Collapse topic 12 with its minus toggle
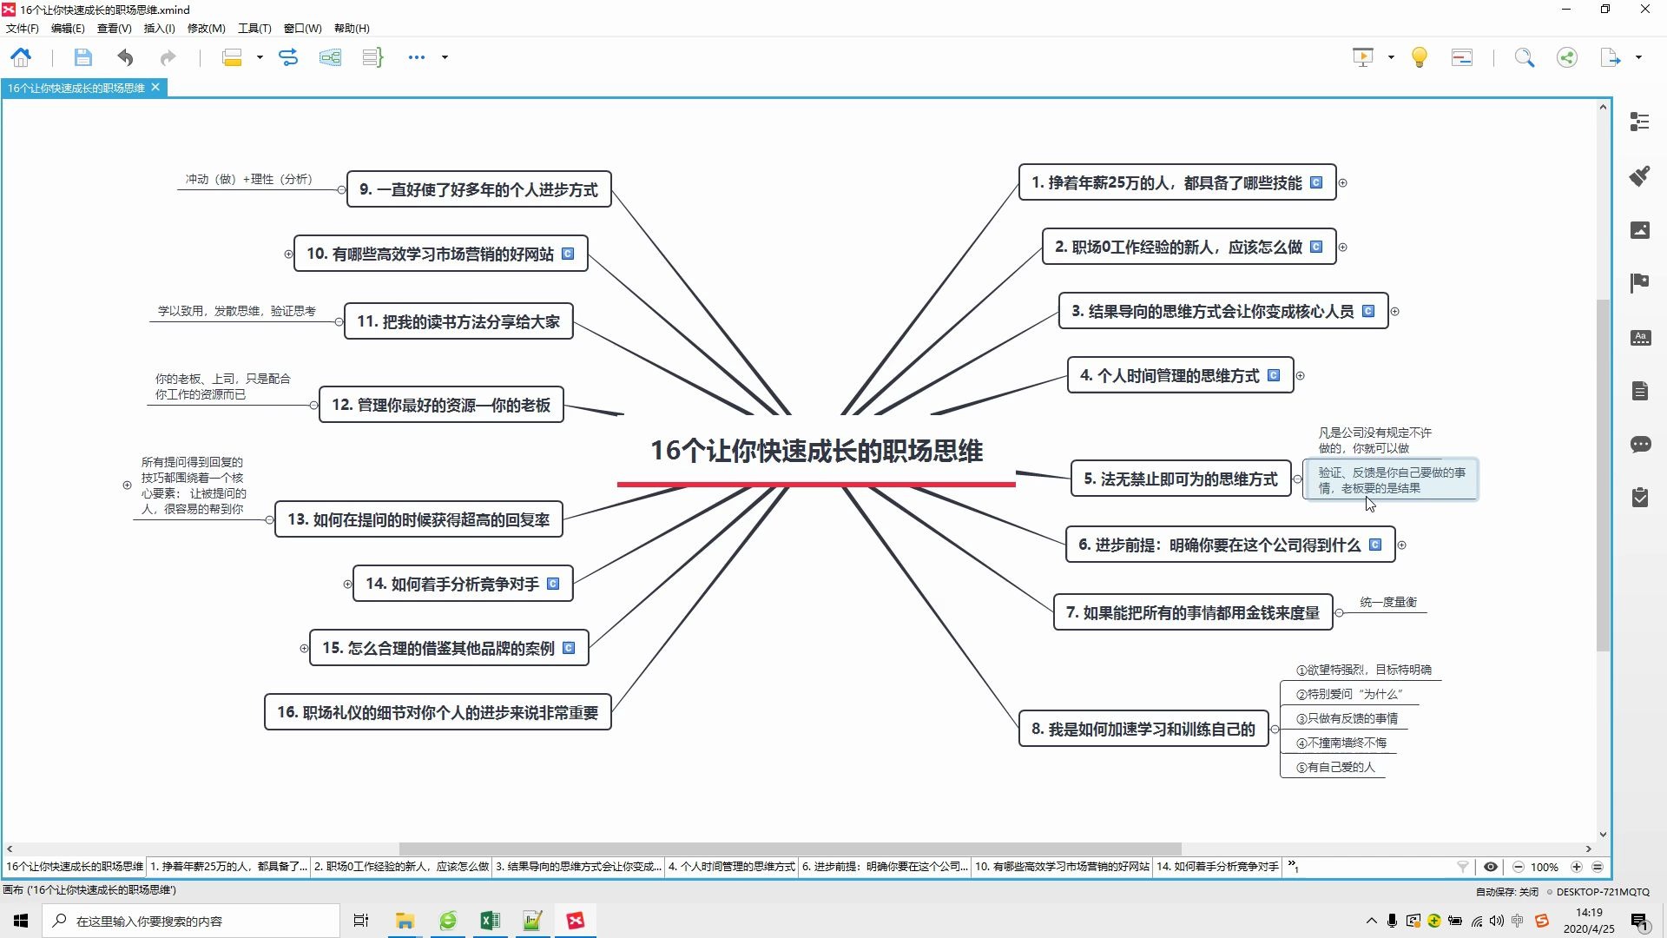The width and height of the screenshot is (1667, 938). click(x=313, y=406)
